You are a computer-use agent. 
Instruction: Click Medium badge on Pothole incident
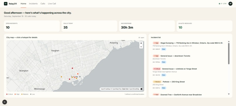157,82
